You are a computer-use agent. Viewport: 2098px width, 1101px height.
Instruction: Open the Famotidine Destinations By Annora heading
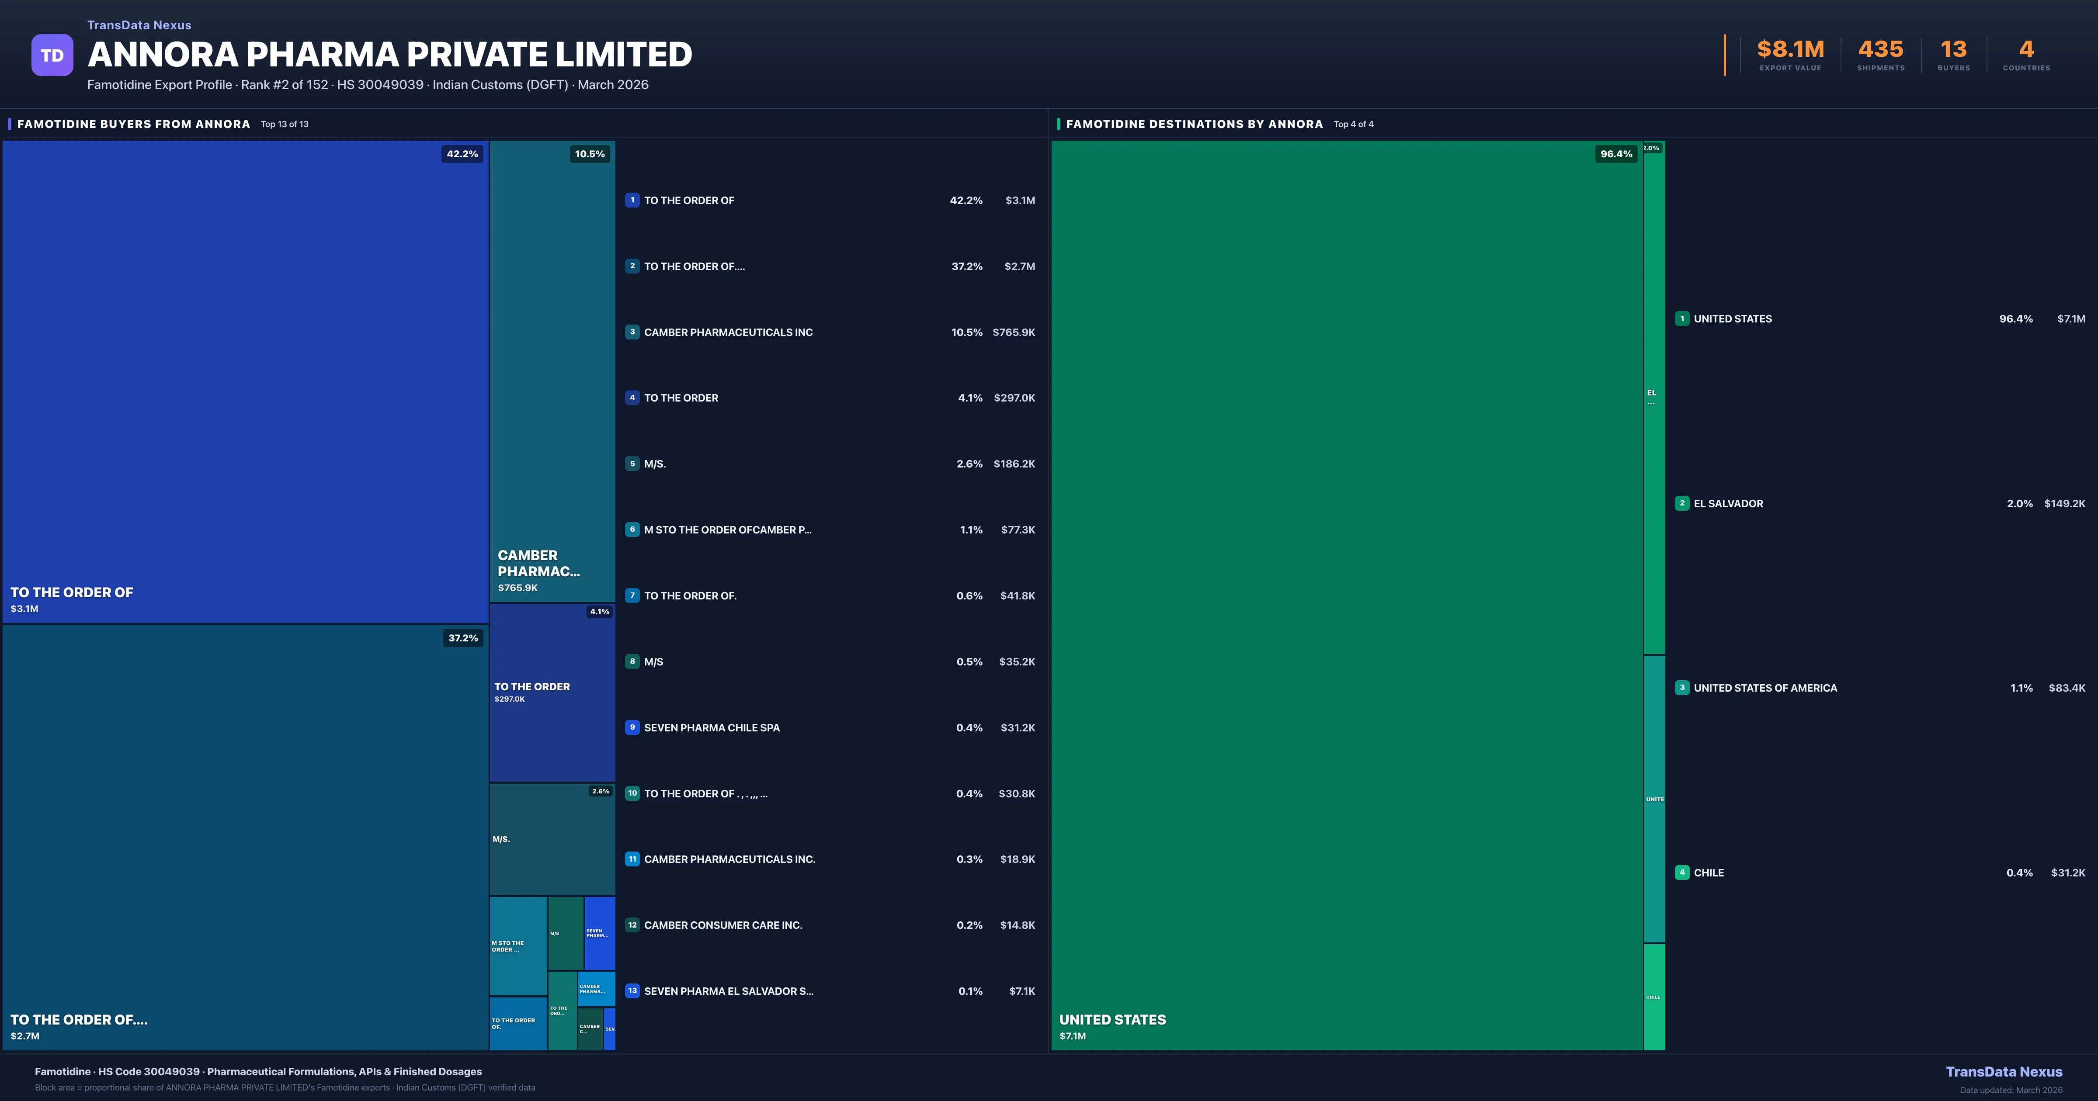[x=1194, y=124]
